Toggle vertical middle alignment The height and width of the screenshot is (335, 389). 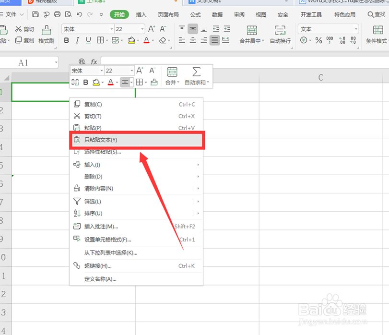[193, 29]
